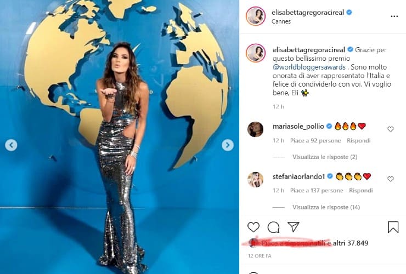Viewport: 406px width, 274px height.
Task: Save the post with the bookmark icon
Action: coord(393,227)
